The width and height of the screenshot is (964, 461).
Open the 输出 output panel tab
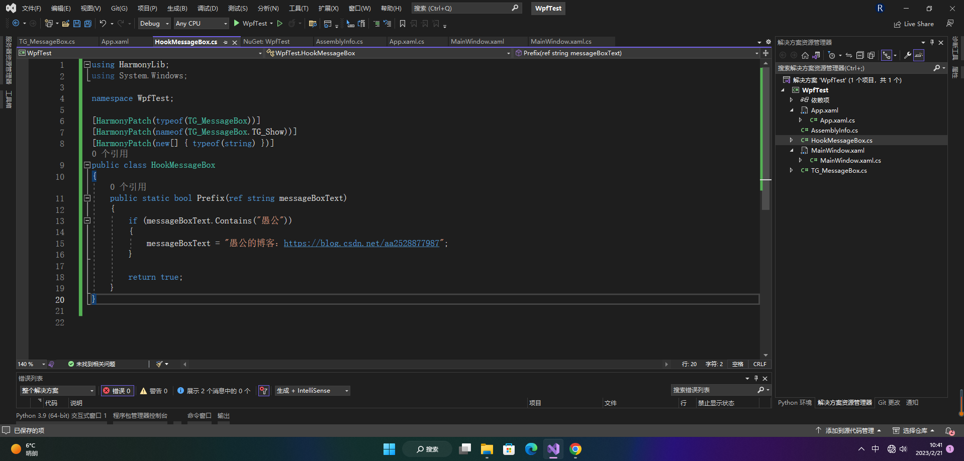pos(224,416)
